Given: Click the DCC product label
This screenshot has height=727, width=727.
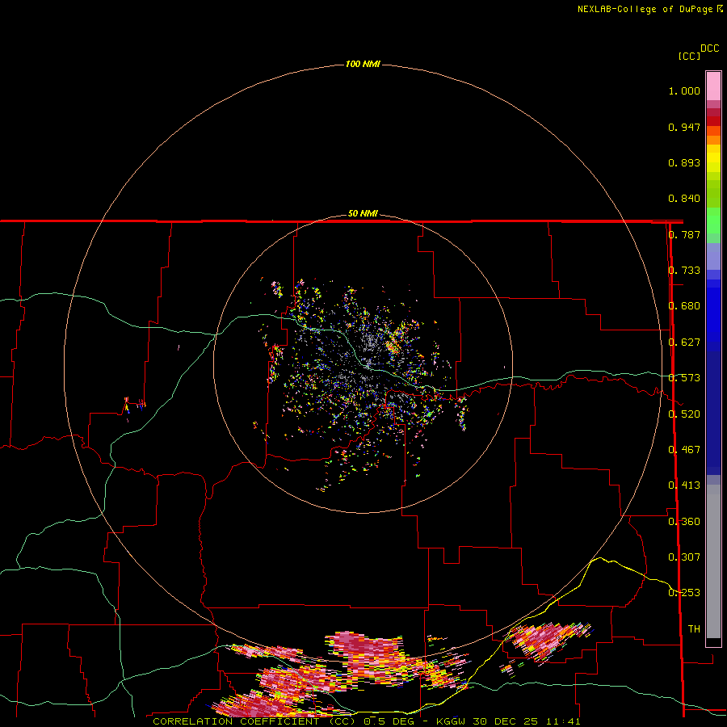Looking at the screenshot, I should click(710, 48).
